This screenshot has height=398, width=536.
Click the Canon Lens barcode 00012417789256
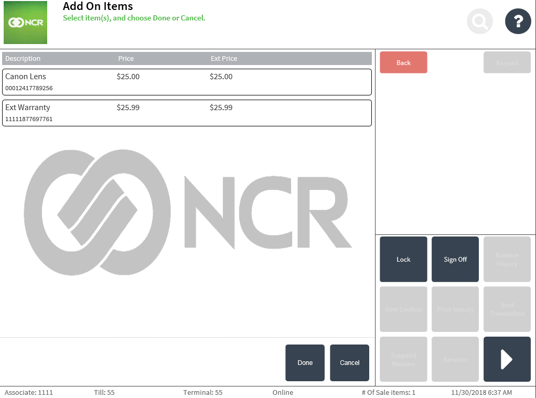click(29, 88)
